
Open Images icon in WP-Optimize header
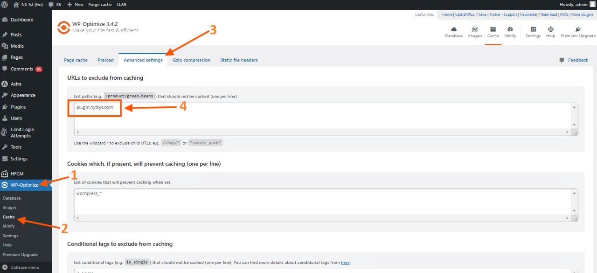tap(475, 29)
